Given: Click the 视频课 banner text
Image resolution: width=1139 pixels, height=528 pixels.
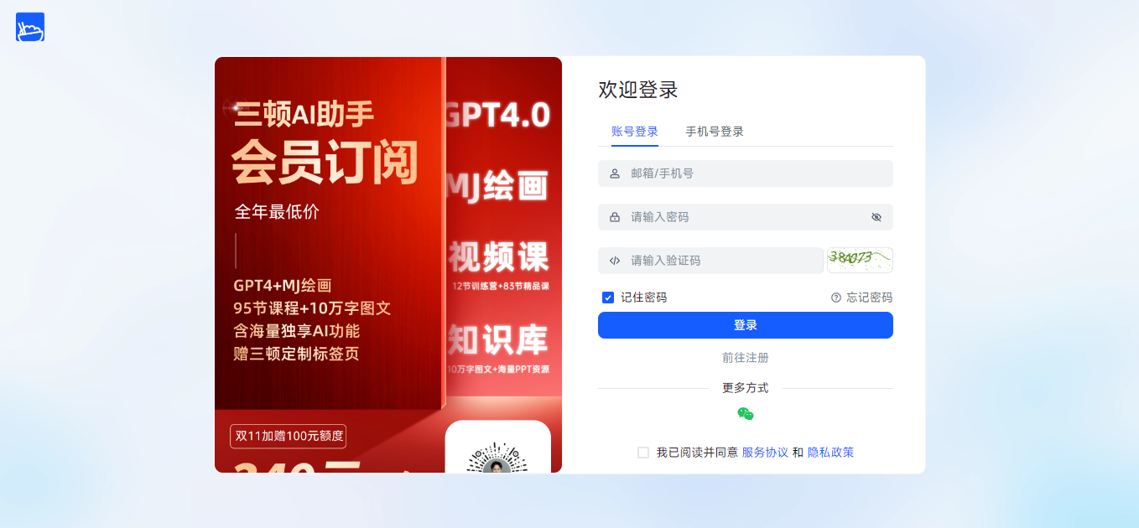Looking at the screenshot, I should tap(498, 256).
